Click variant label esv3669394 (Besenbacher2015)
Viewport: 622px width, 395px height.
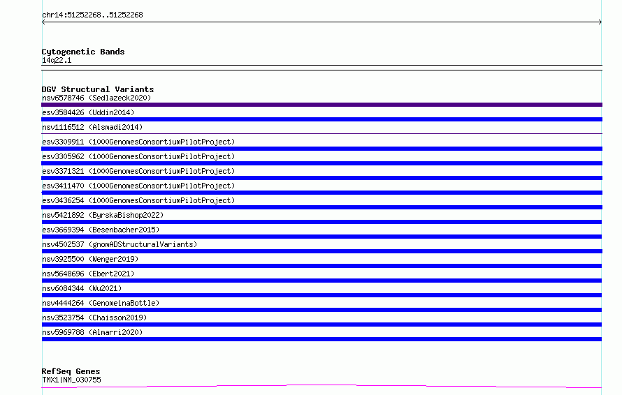(x=101, y=230)
